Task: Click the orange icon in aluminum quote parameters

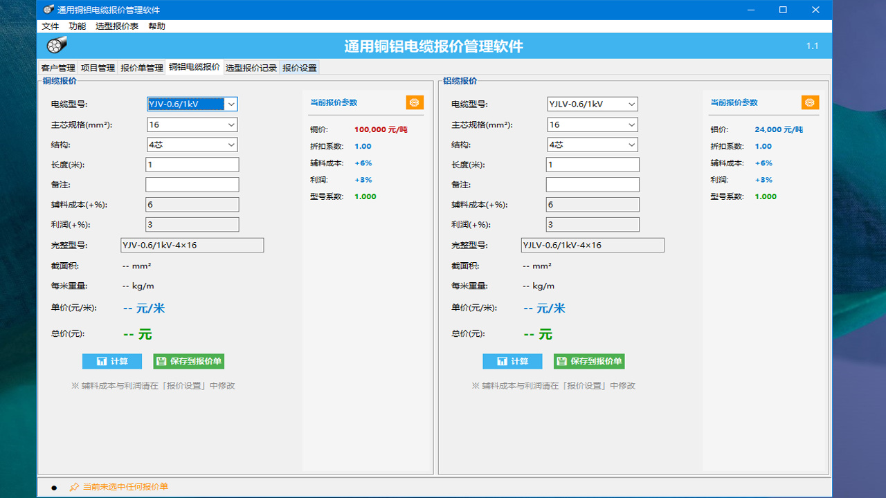Action: 811,102
